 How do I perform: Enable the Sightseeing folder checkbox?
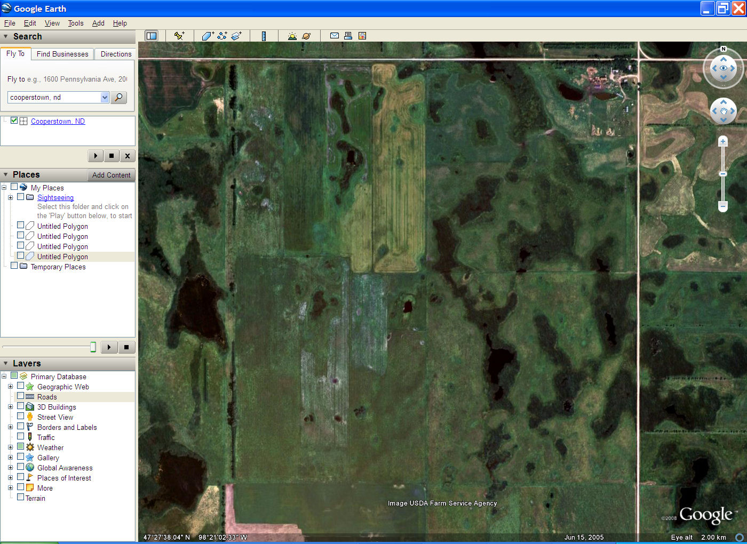click(x=21, y=197)
